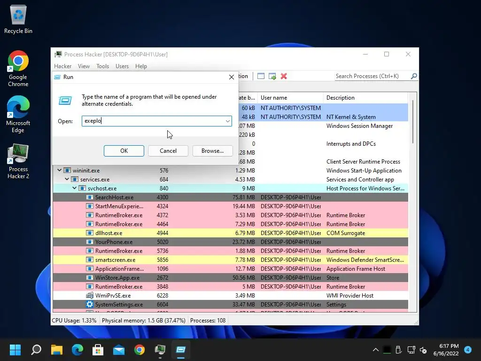This screenshot has width=481, height=361.
Task: Select the YourPhone.exe process row
Action: pos(230,242)
